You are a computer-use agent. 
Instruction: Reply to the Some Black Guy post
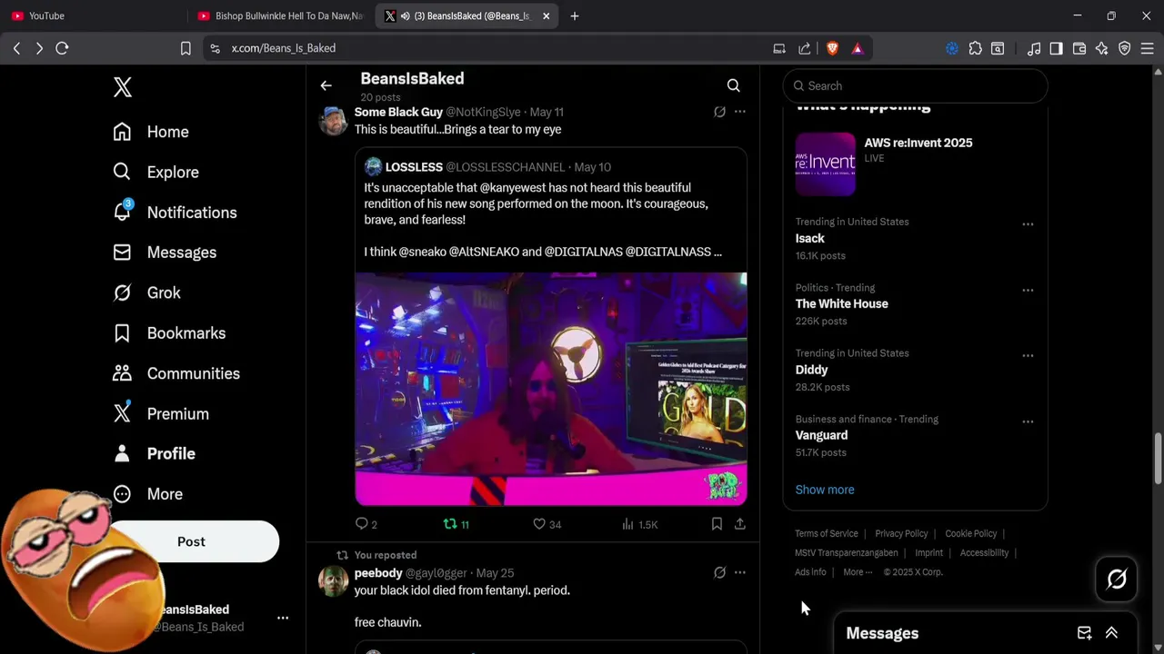pos(366,524)
